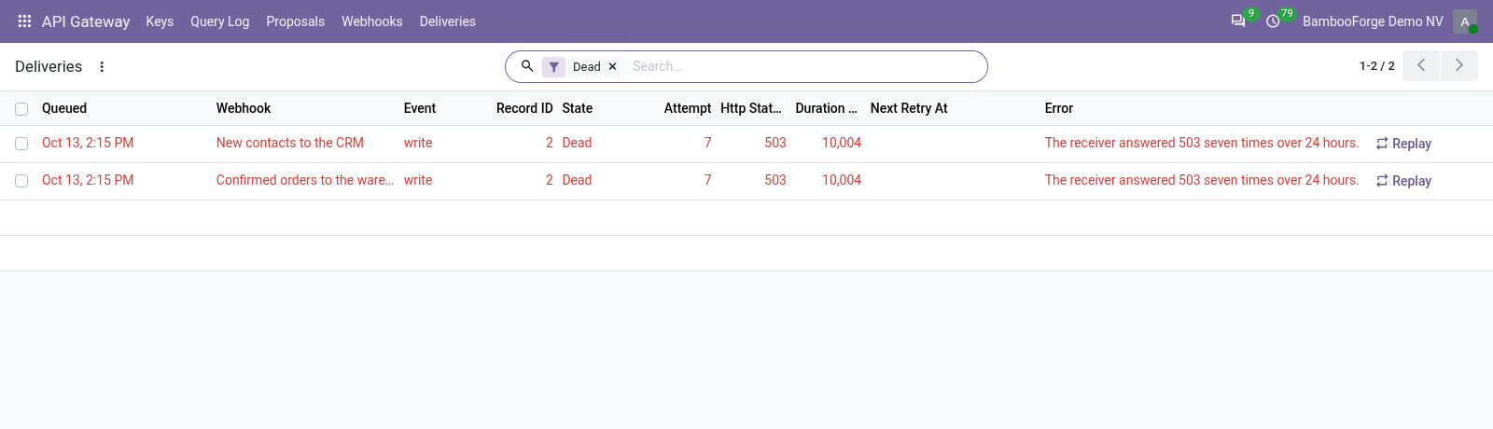
Task: Open the Query Log menu
Action: 219,21
